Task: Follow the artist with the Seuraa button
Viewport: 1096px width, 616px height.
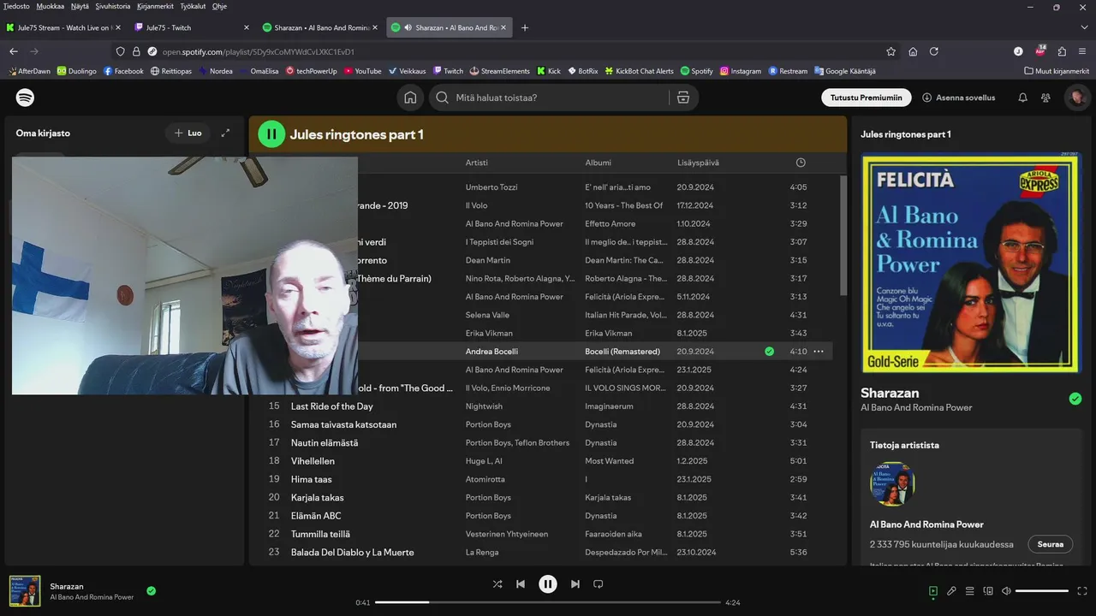Action: point(1050,544)
